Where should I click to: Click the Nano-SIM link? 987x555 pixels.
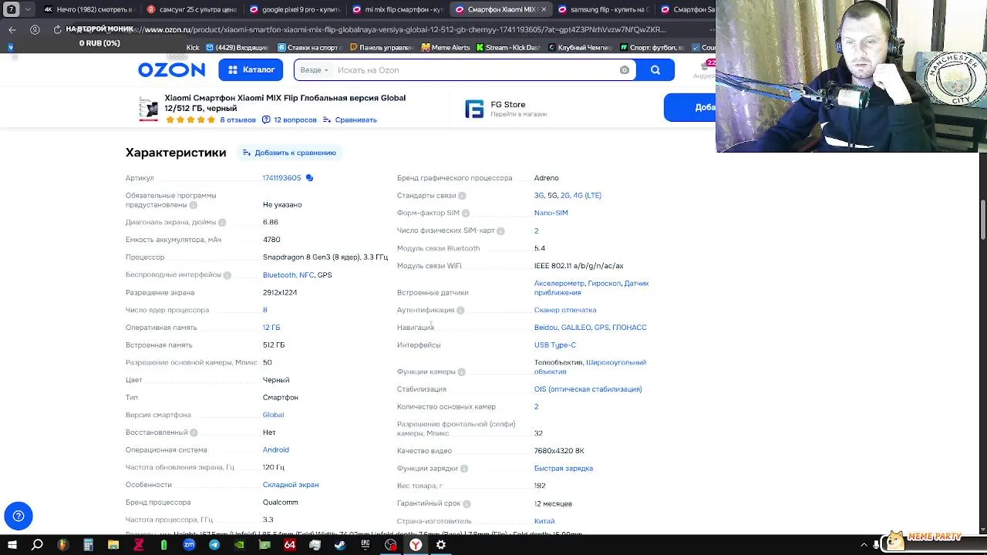(551, 213)
